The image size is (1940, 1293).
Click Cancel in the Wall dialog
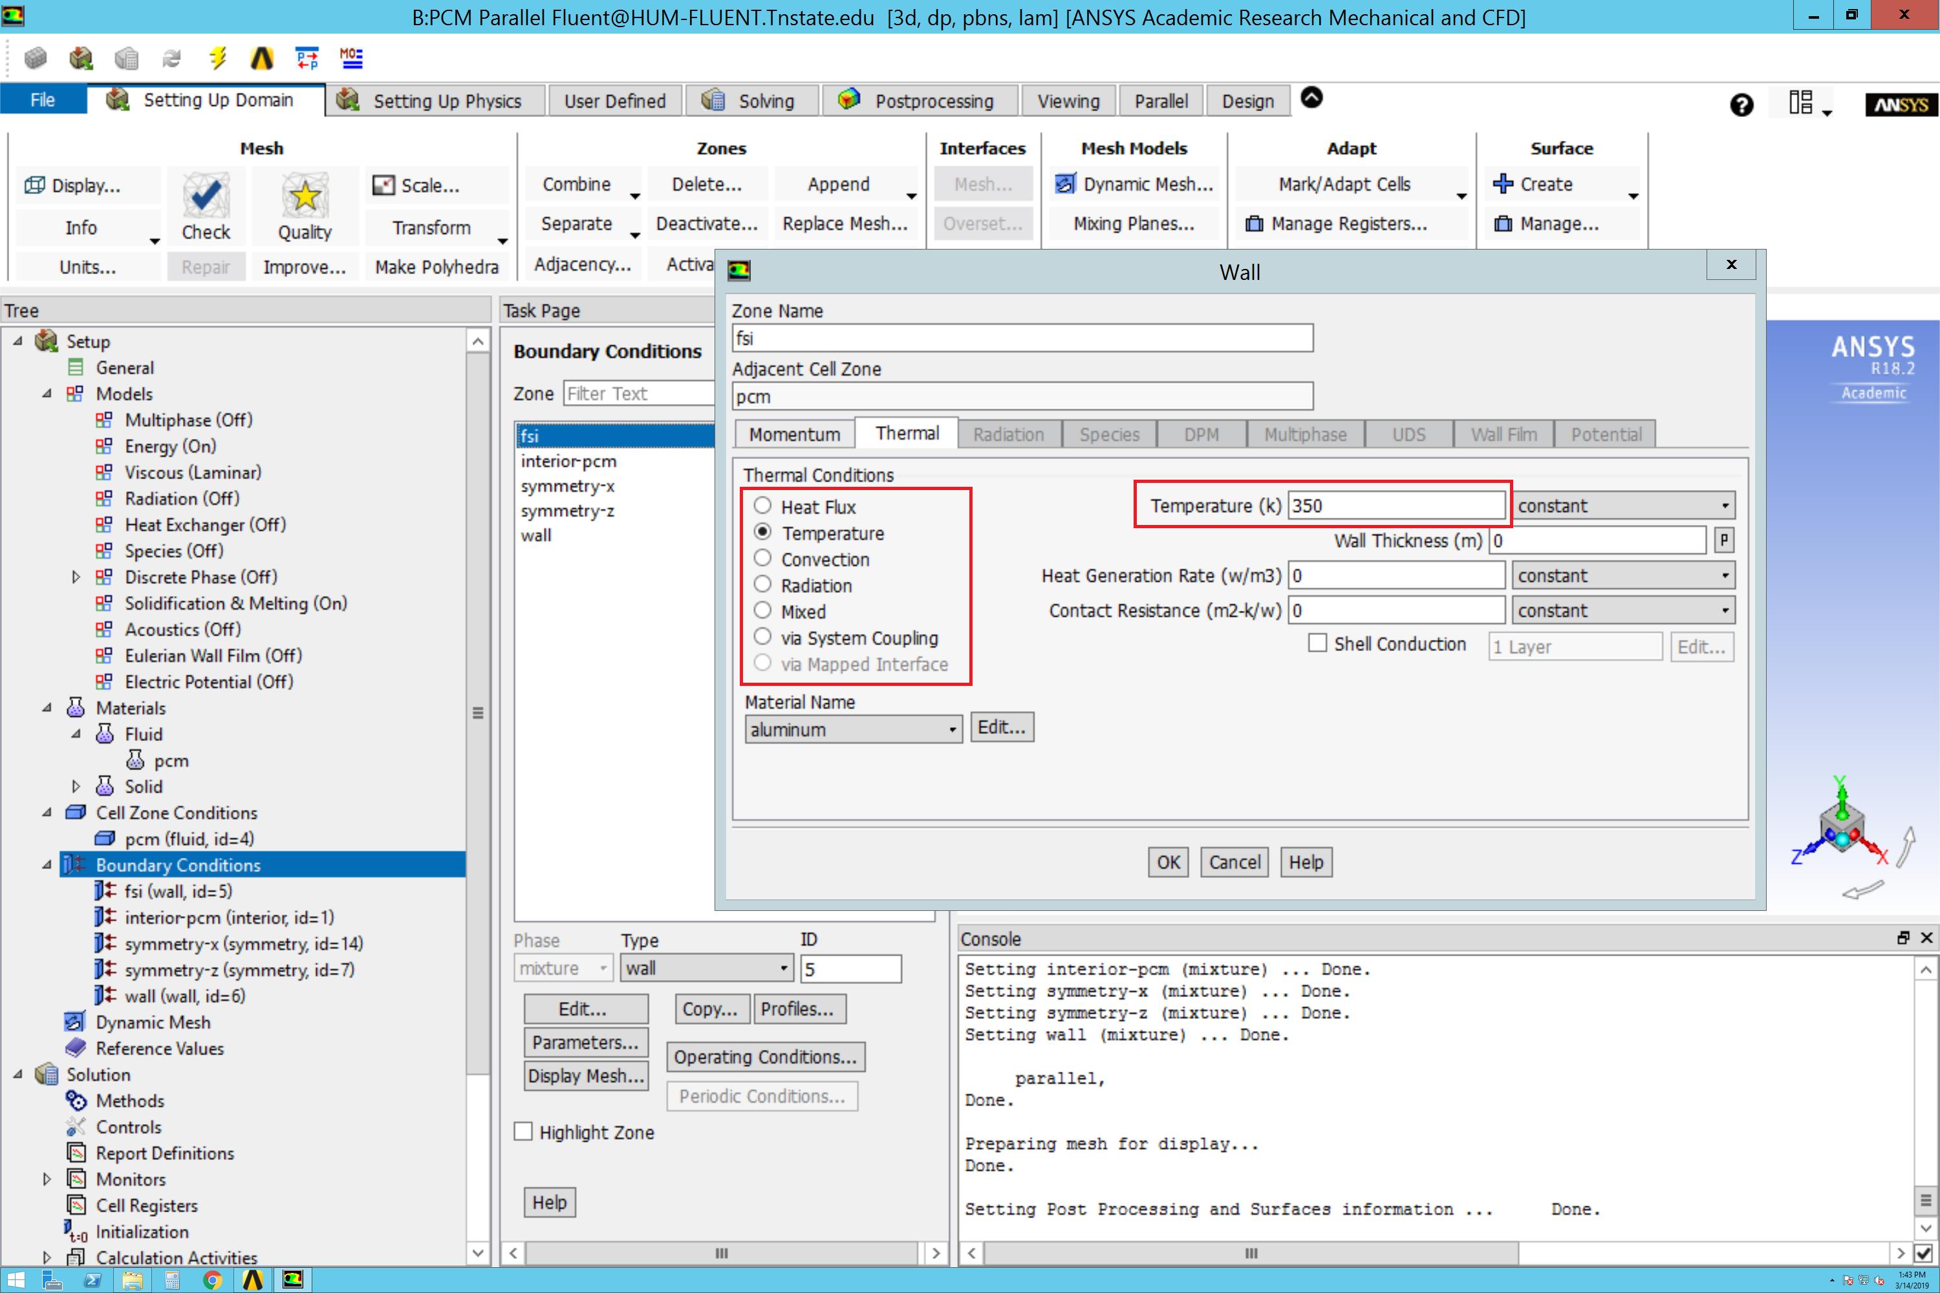1234,862
